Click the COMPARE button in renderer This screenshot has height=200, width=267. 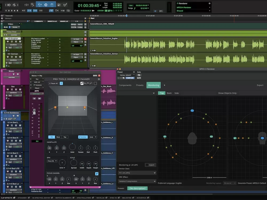[x=130, y=78]
